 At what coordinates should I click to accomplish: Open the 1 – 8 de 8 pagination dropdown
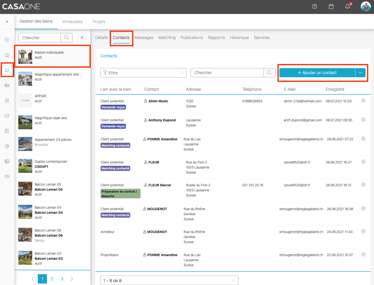(169, 280)
